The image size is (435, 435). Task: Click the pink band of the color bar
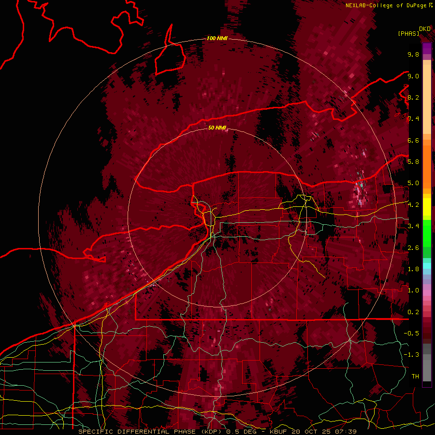pos(427,293)
